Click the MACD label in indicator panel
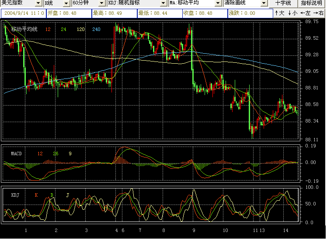This screenshot has width=327, height=239. 16,154
